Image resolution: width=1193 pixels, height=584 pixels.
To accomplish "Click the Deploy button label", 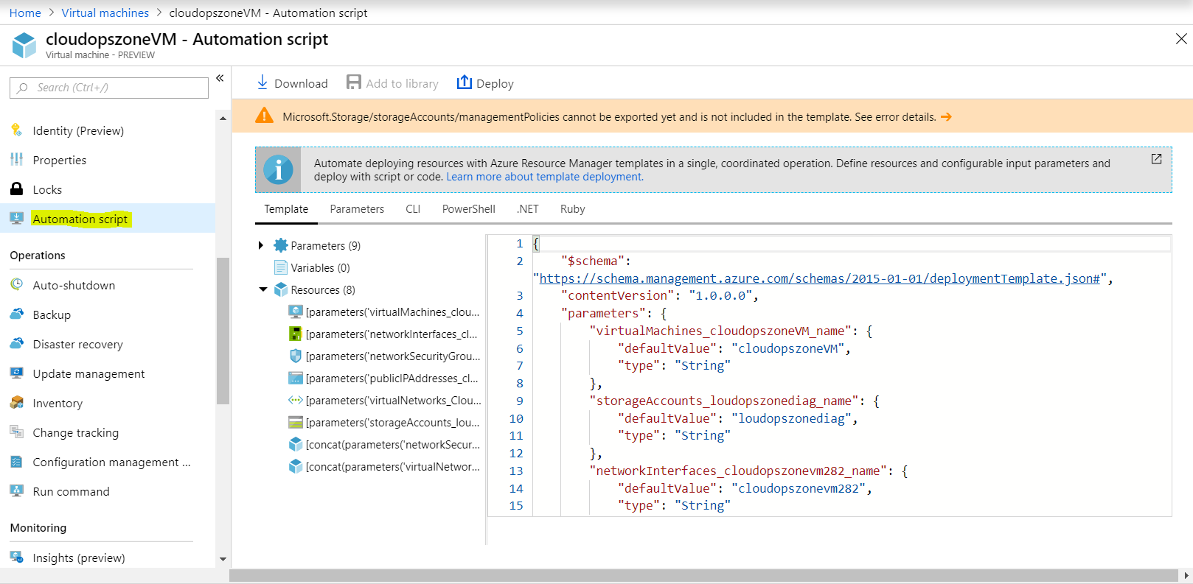I will click(495, 84).
